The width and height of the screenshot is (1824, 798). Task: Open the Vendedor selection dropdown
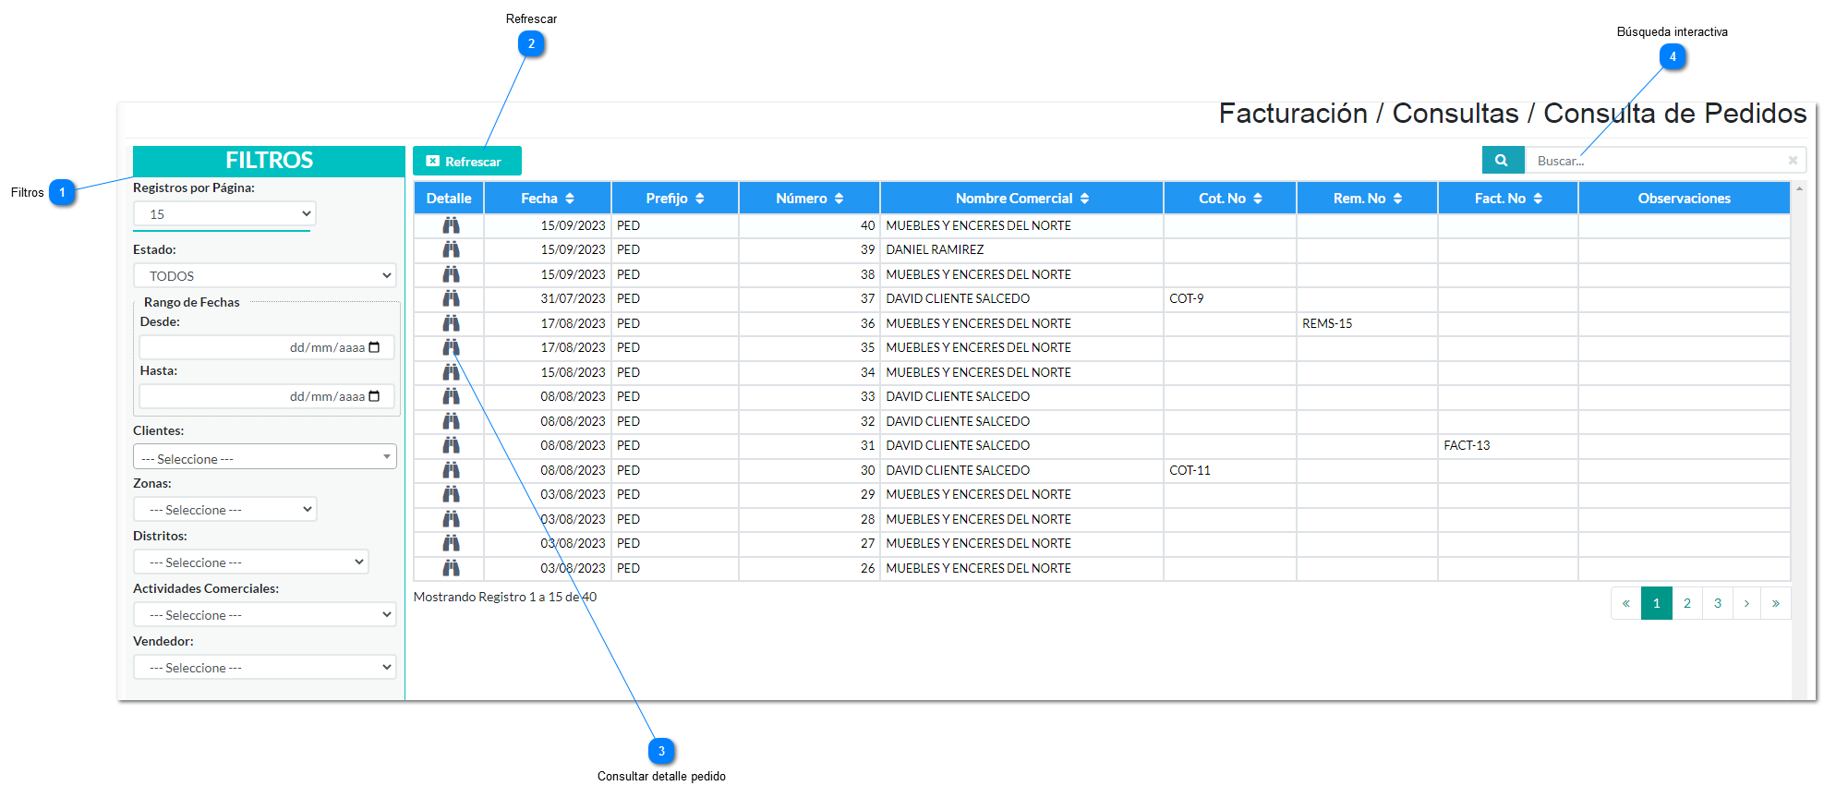tap(265, 667)
